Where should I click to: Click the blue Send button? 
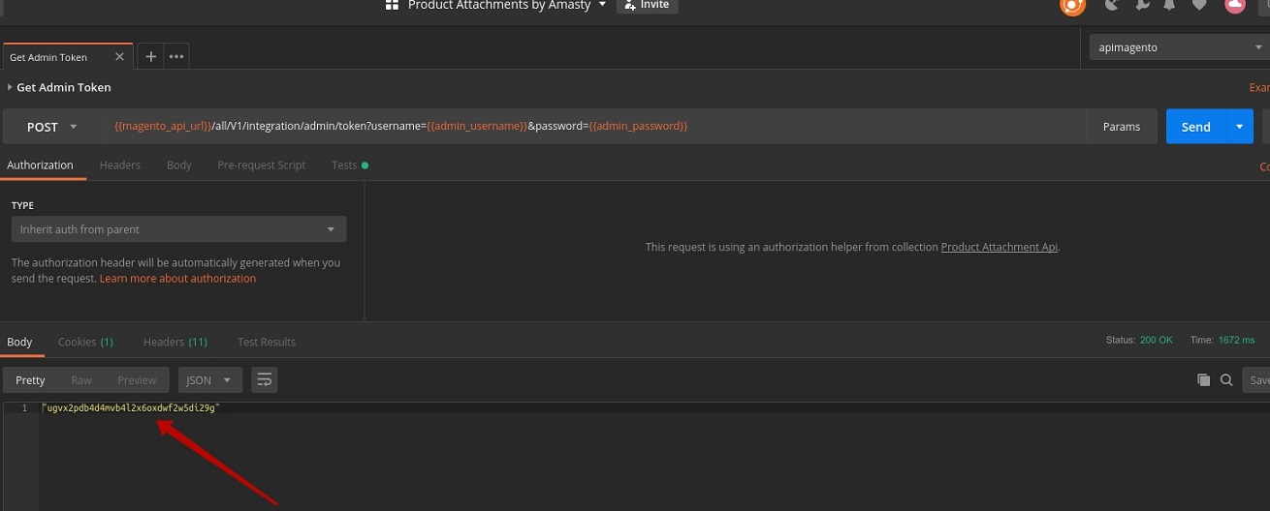(x=1195, y=127)
